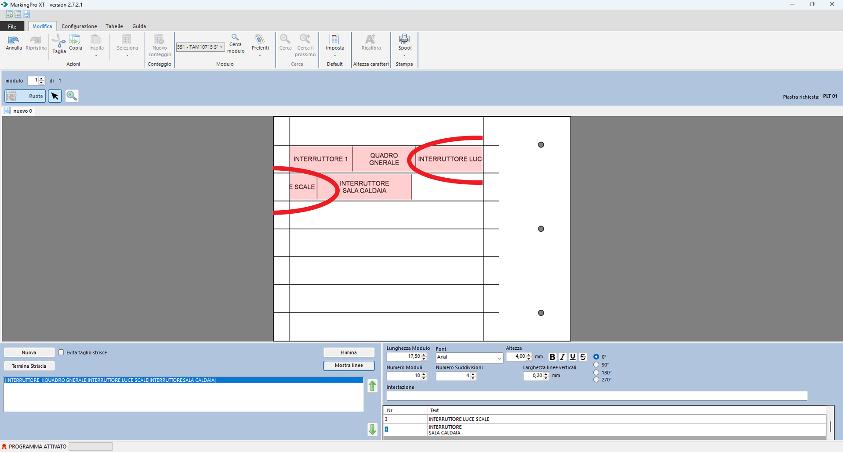Click the Termina Striscia button

29,366
